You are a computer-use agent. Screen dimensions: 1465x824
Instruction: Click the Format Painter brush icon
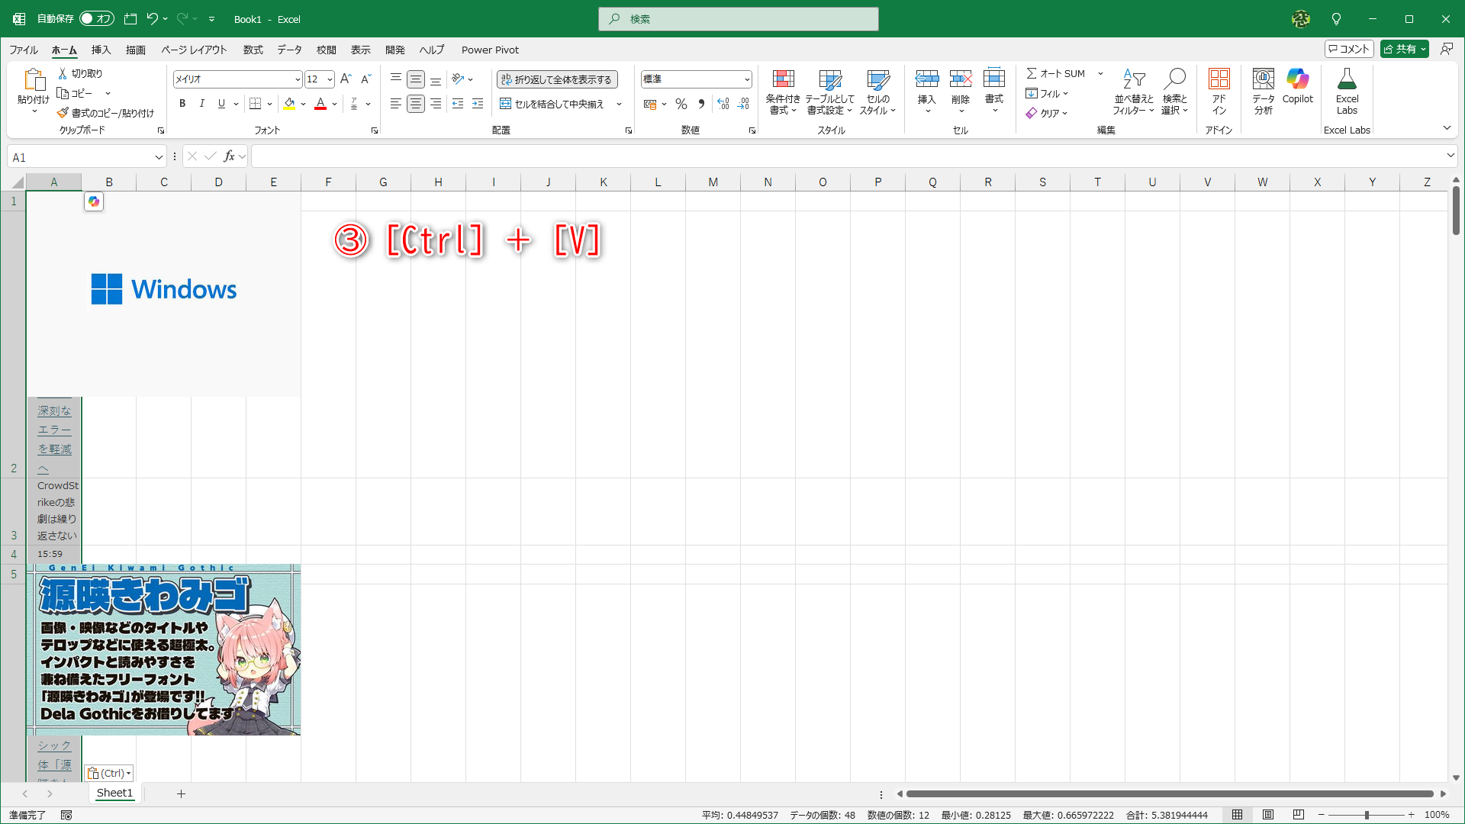pos(63,113)
